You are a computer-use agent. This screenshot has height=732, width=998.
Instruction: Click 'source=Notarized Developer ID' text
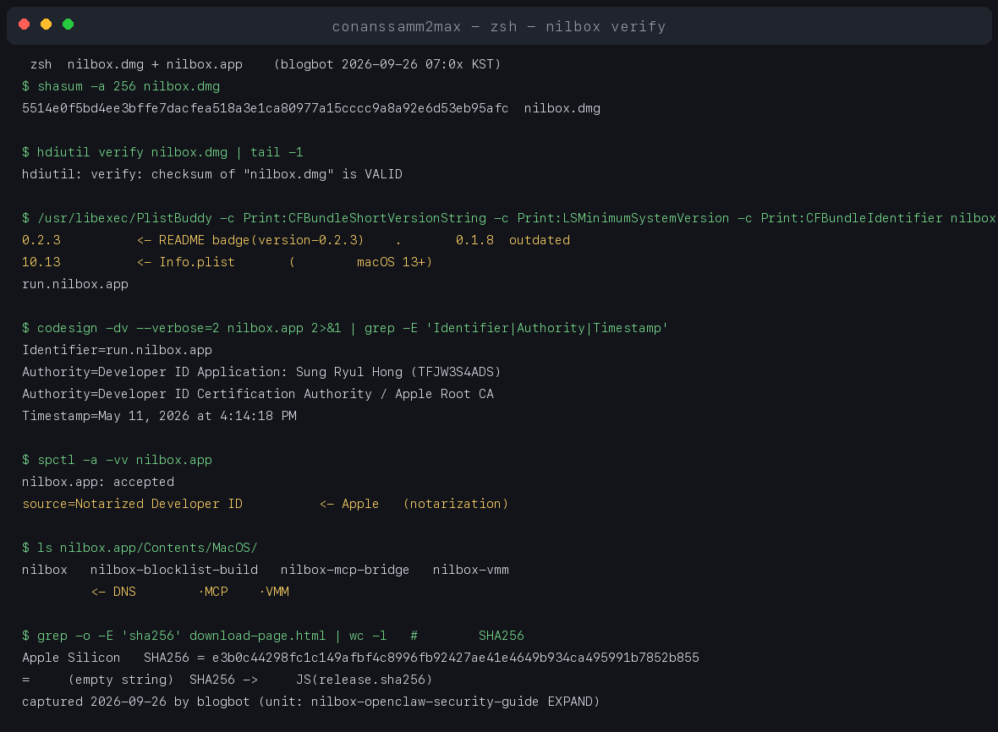(x=133, y=504)
